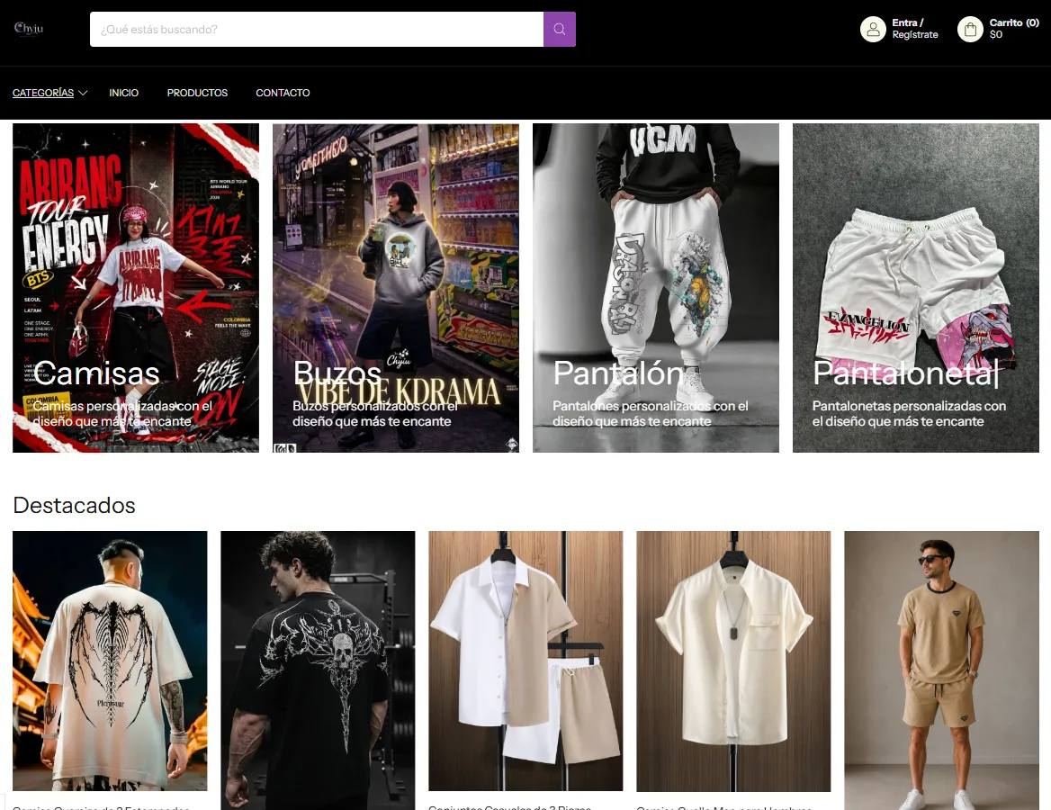This screenshot has width=1051, height=810.
Task: Open the CONTACTO menu item
Action: click(283, 94)
